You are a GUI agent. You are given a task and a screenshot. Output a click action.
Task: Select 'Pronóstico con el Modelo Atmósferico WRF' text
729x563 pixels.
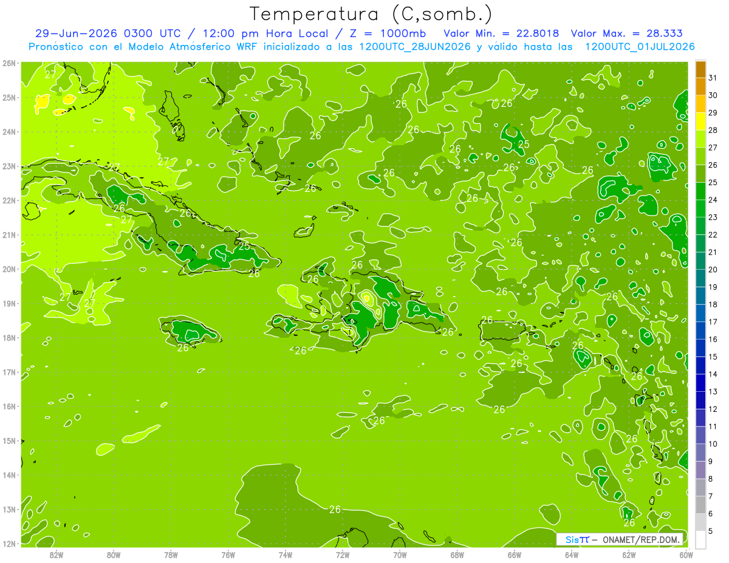point(143,47)
